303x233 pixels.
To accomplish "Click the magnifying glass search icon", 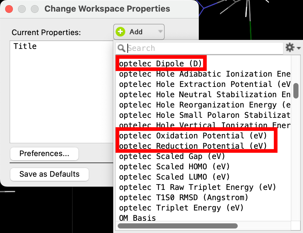I will (x=121, y=48).
